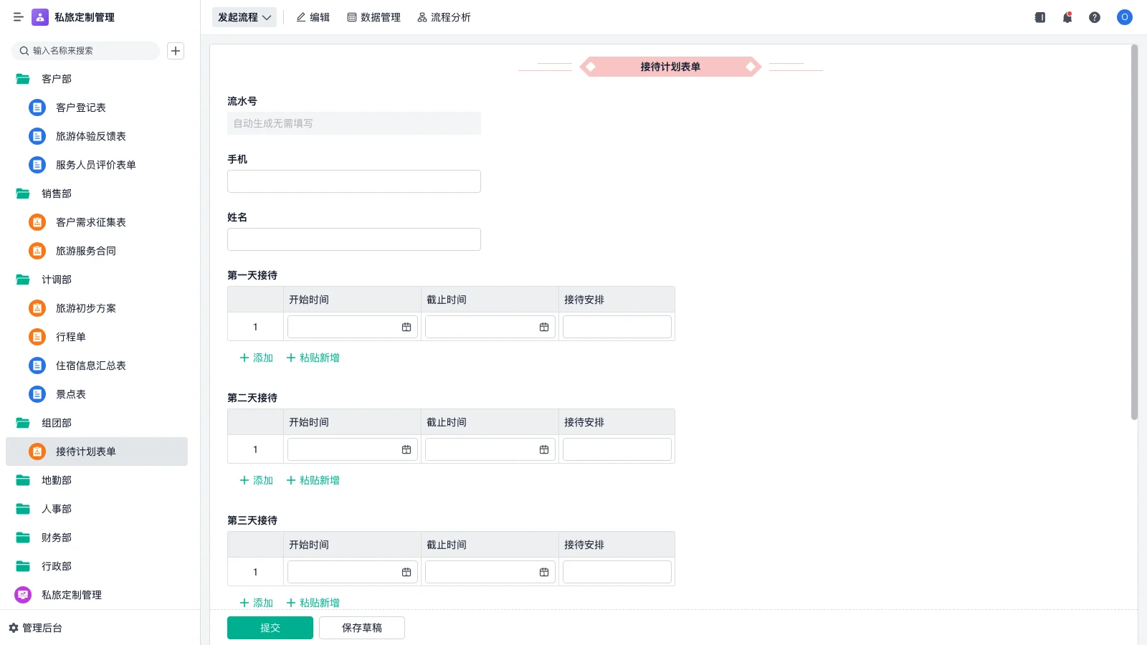Click the 手机 input field

click(354, 181)
